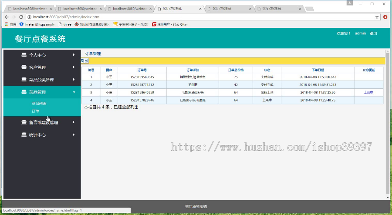Click the 状态更新 column header

pyautogui.click(x=369, y=70)
